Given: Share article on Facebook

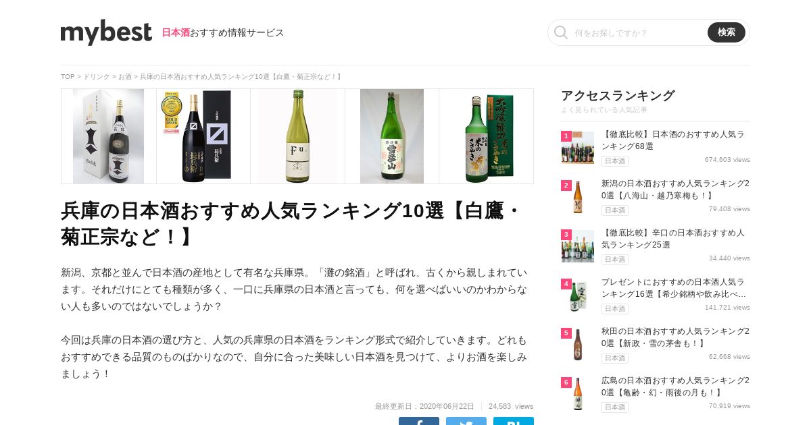Looking at the screenshot, I should [x=419, y=421].
